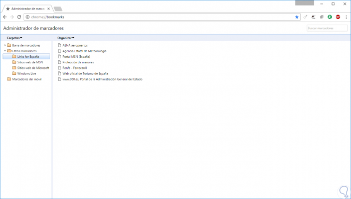This screenshot has height=199, width=351.
Task: Click the extension icon left of stacked pages
Action: coord(313,17)
